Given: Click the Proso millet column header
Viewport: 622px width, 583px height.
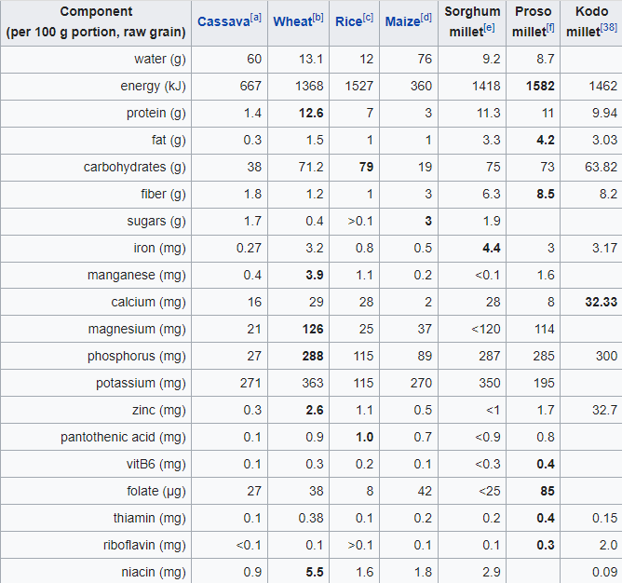Looking at the screenshot, I should 534,21.
